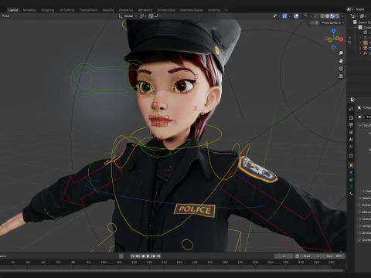Jump to the last frame
The image size is (371, 278).
coord(158,256)
